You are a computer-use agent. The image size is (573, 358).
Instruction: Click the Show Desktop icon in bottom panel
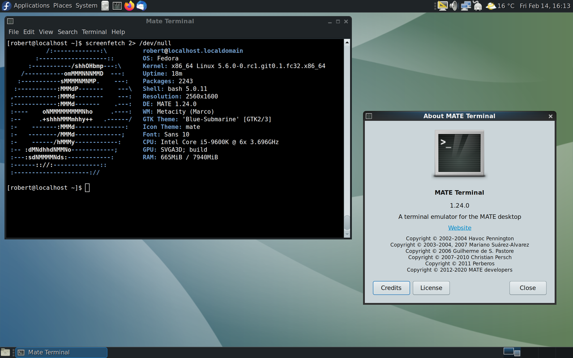tap(5, 352)
